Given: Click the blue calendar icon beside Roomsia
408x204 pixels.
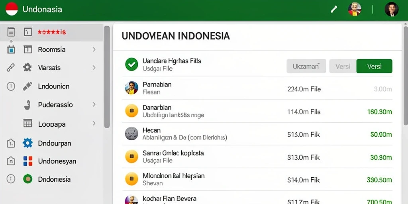Looking at the screenshot, I should point(11,49).
